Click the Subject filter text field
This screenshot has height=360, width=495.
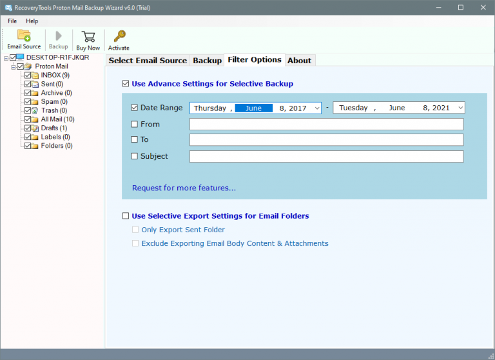326,157
